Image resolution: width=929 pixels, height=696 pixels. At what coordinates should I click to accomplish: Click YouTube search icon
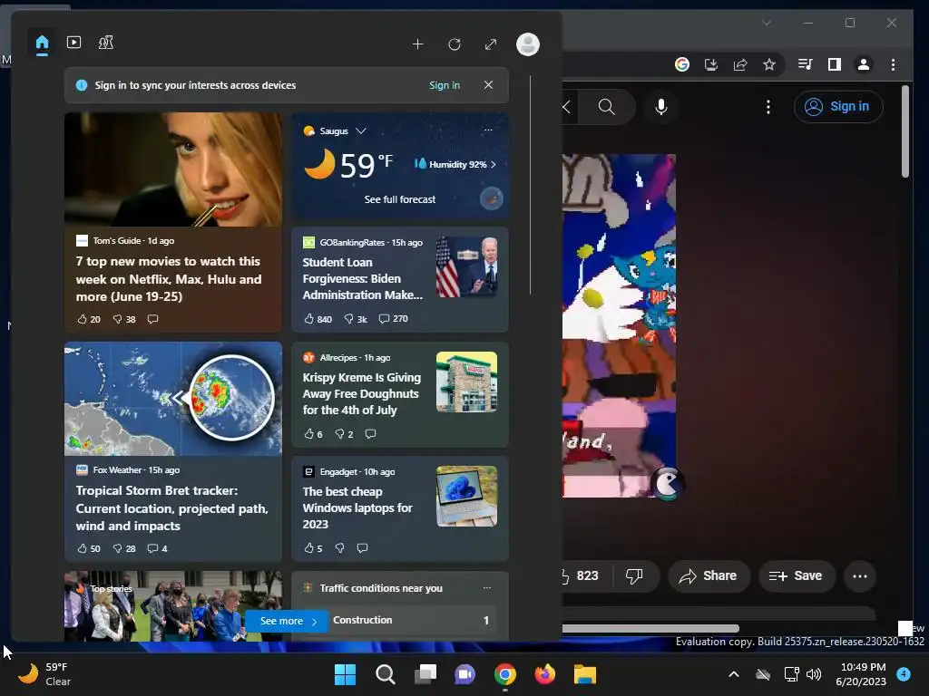click(x=606, y=107)
